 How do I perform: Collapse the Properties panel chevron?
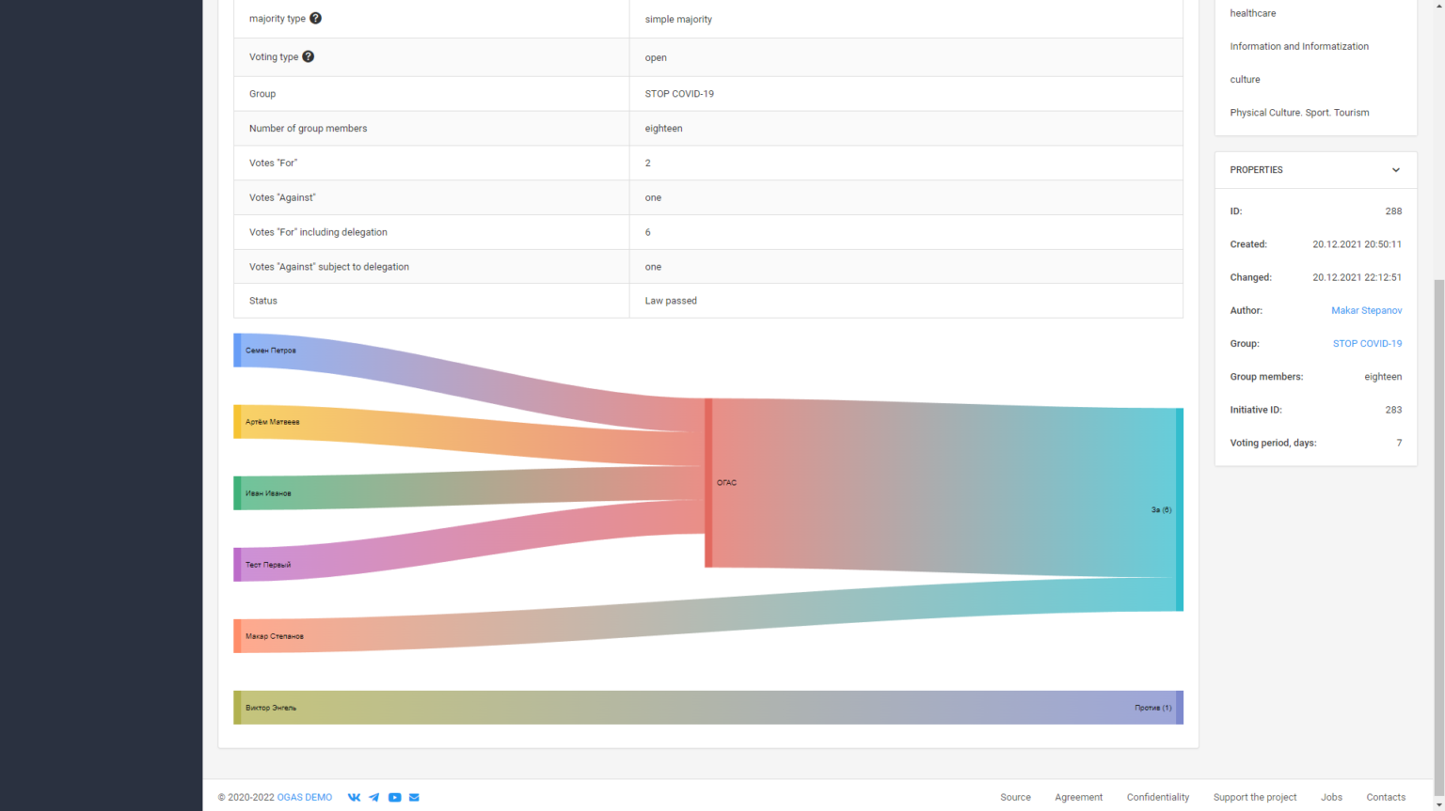1395,170
